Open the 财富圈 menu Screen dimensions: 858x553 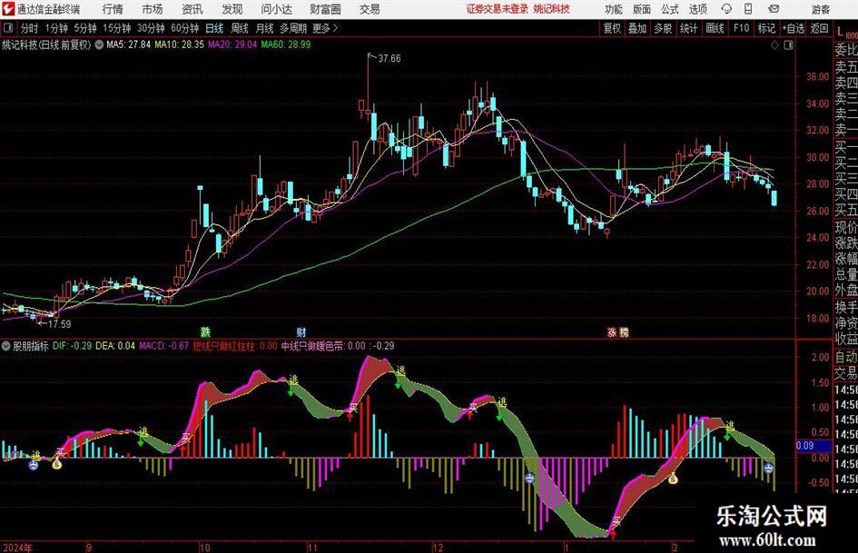pos(325,9)
